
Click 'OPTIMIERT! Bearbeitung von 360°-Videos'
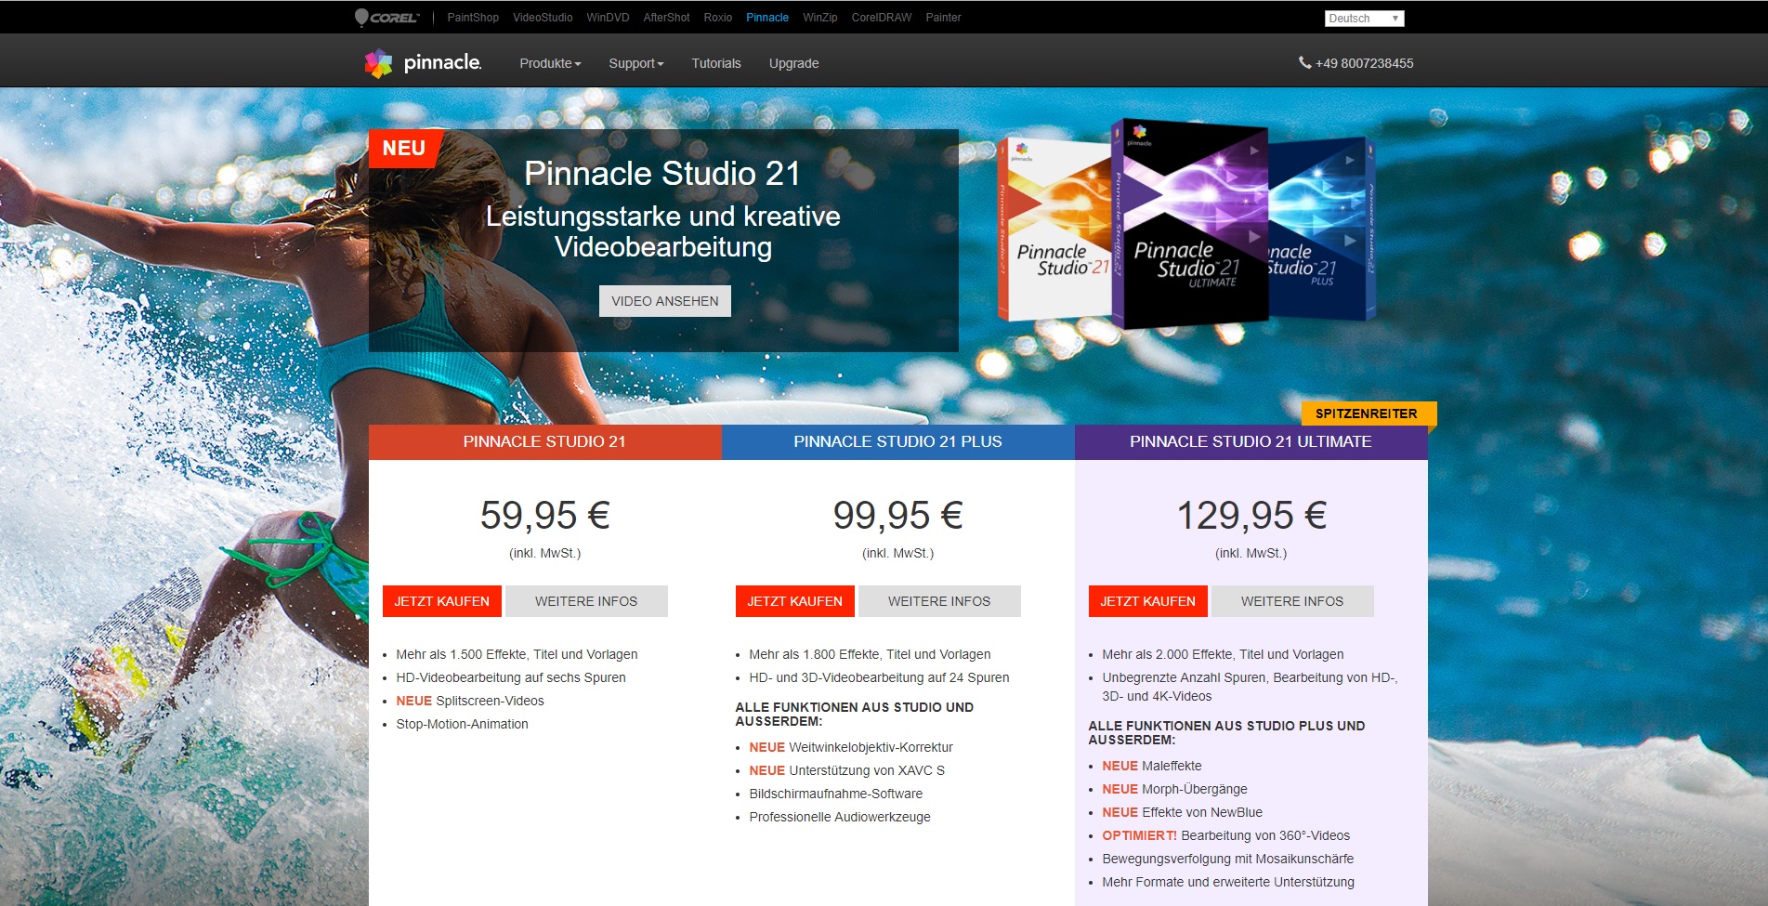click(x=1226, y=835)
